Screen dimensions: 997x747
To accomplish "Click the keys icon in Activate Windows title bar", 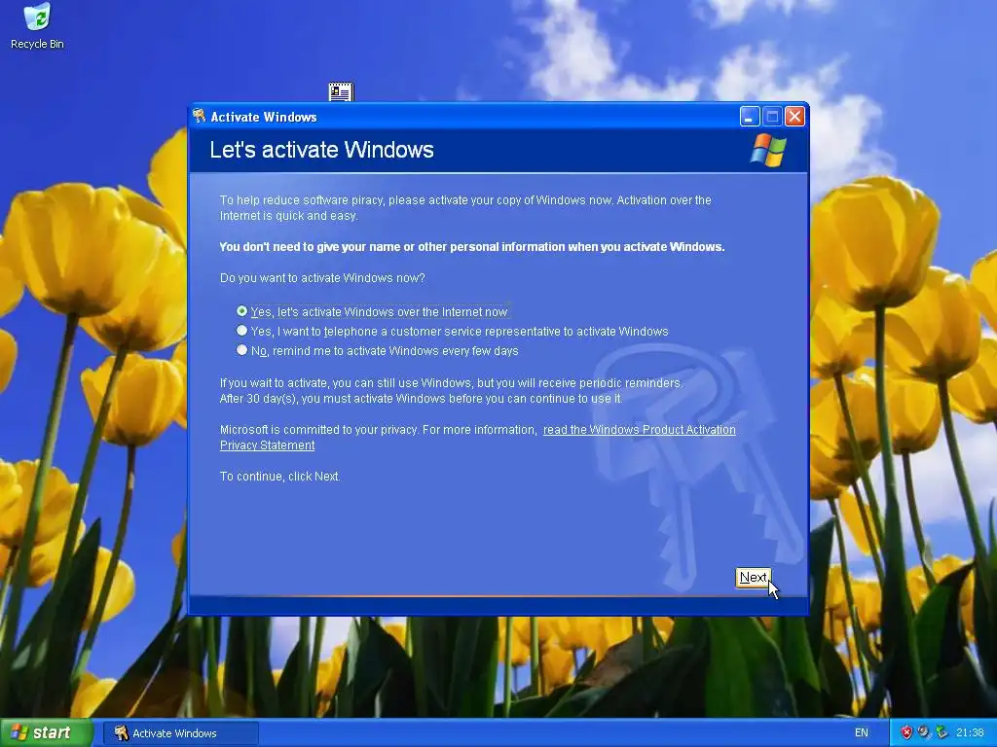I will click(200, 116).
